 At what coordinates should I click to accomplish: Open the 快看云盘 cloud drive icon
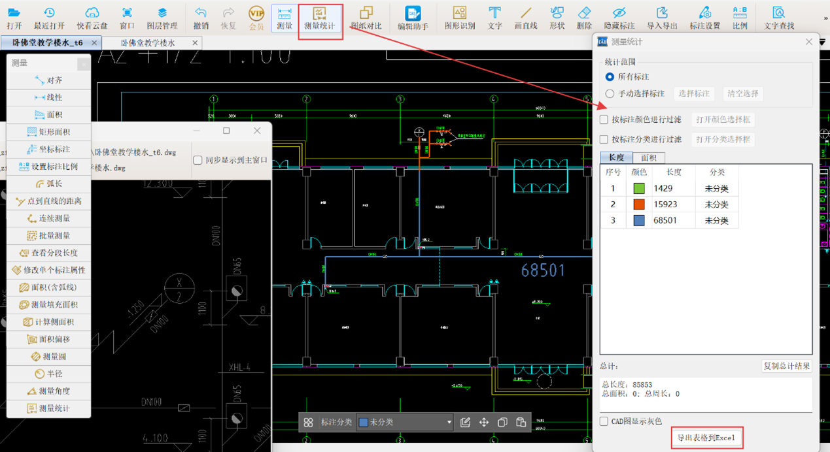click(x=92, y=18)
